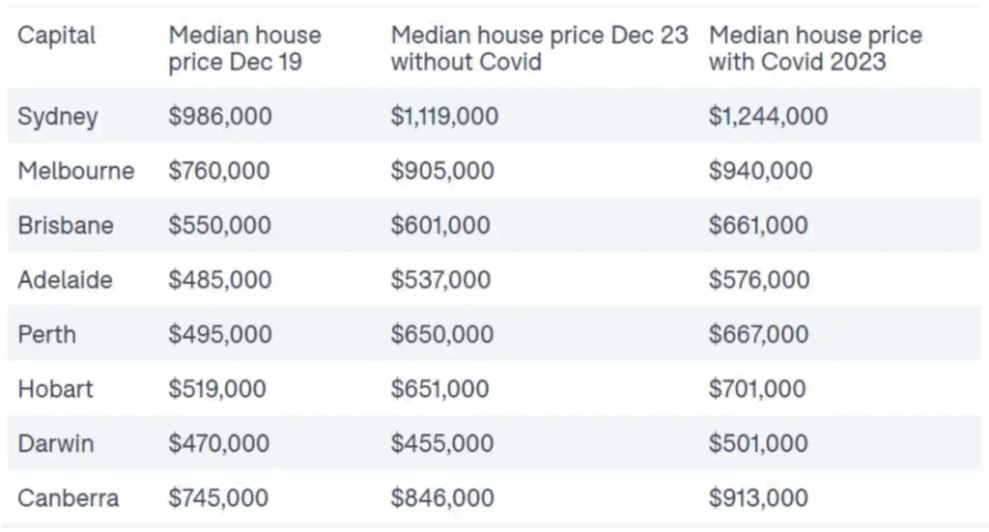Click the $485,000 Adelaide cell

coord(220,280)
